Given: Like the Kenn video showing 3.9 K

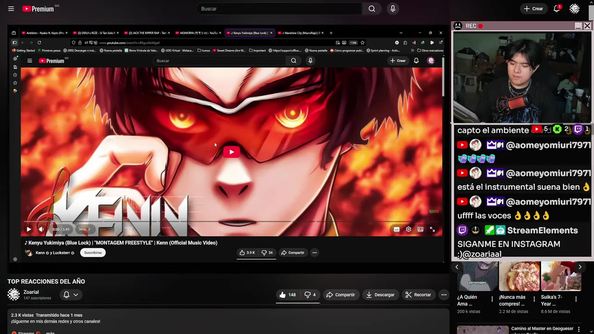Looking at the screenshot, I should coord(247,253).
